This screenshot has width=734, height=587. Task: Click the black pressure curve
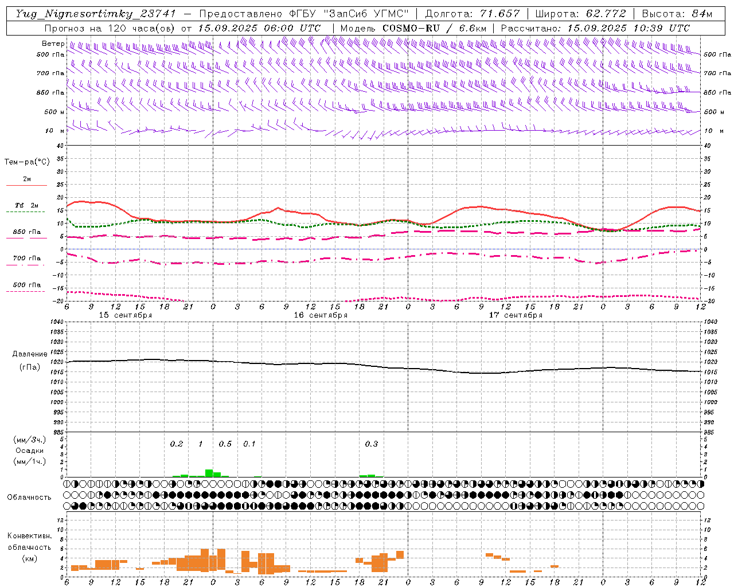pos(384,366)
